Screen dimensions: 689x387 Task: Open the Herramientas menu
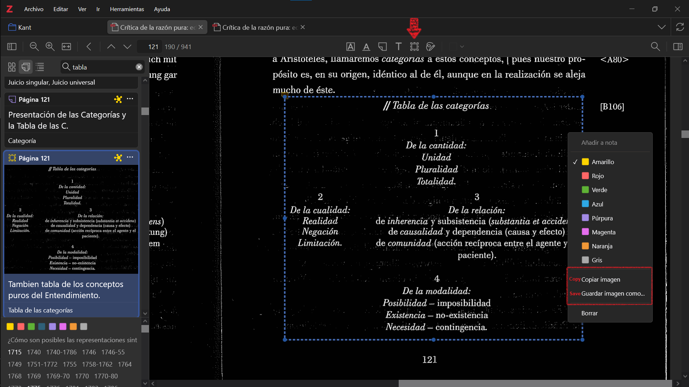click(127, 9)
